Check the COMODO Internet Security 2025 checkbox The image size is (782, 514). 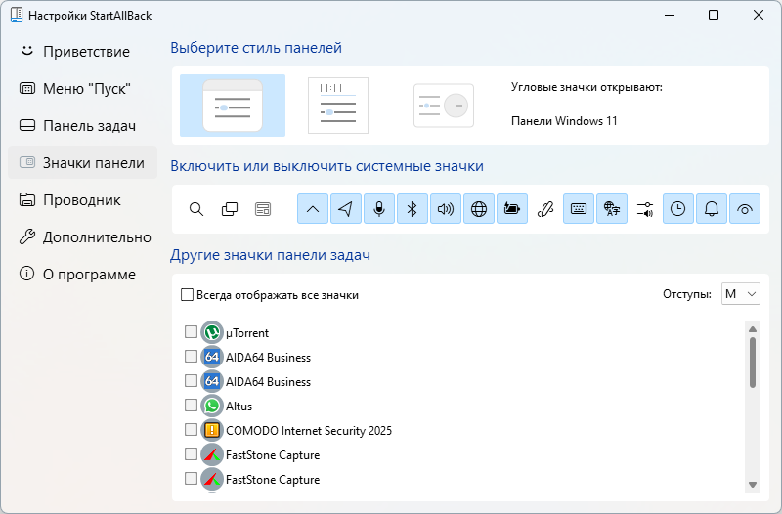click(191, 429)
